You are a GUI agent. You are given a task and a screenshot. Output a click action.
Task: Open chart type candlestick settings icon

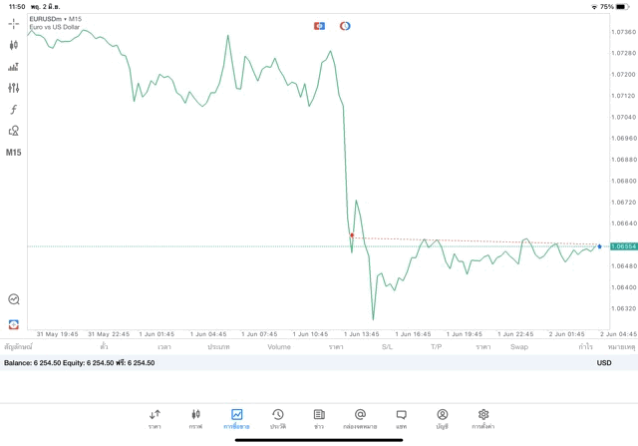[14, 45]
